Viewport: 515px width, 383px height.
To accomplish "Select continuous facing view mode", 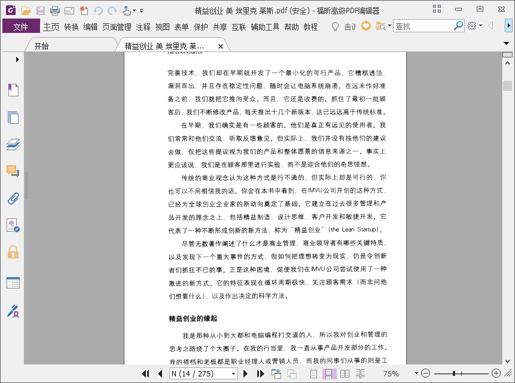I will coord(360,373).
